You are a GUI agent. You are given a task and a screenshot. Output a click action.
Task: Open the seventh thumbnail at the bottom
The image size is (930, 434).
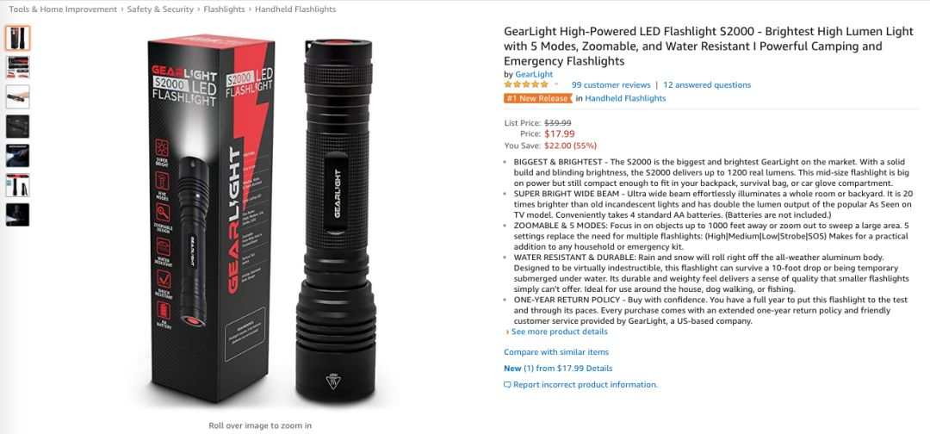coord(18,214)
